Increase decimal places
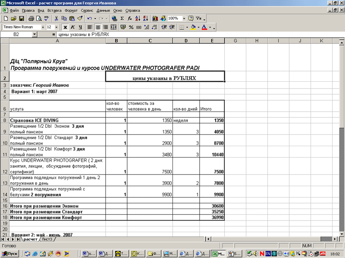This screenshot has width=345, height=258. click(147, 27)
